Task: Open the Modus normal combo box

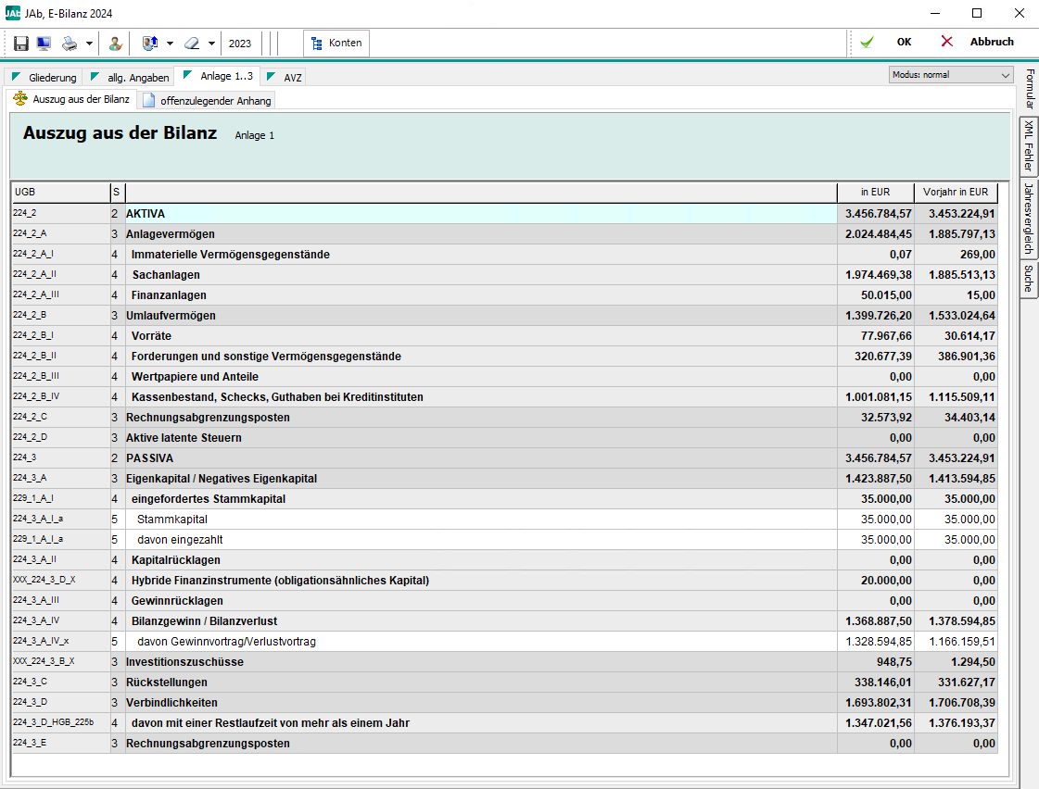Action: [950, 75]
